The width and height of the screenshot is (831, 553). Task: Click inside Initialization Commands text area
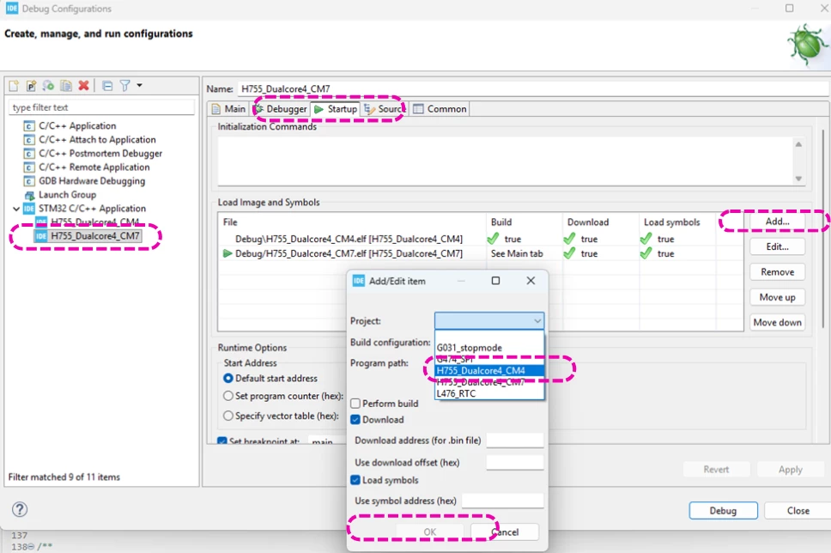505,161
